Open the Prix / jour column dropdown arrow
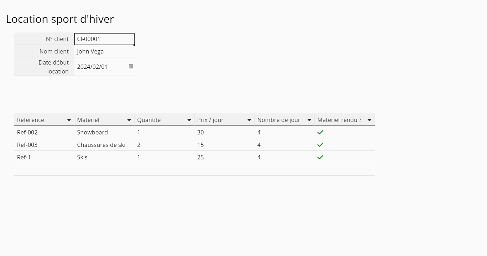This screenshot has width=487, height=256. click(249, 120)
